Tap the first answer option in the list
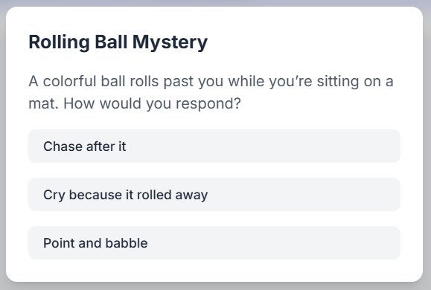This screenshot has height=290, width=431. (x=214, y=146)
